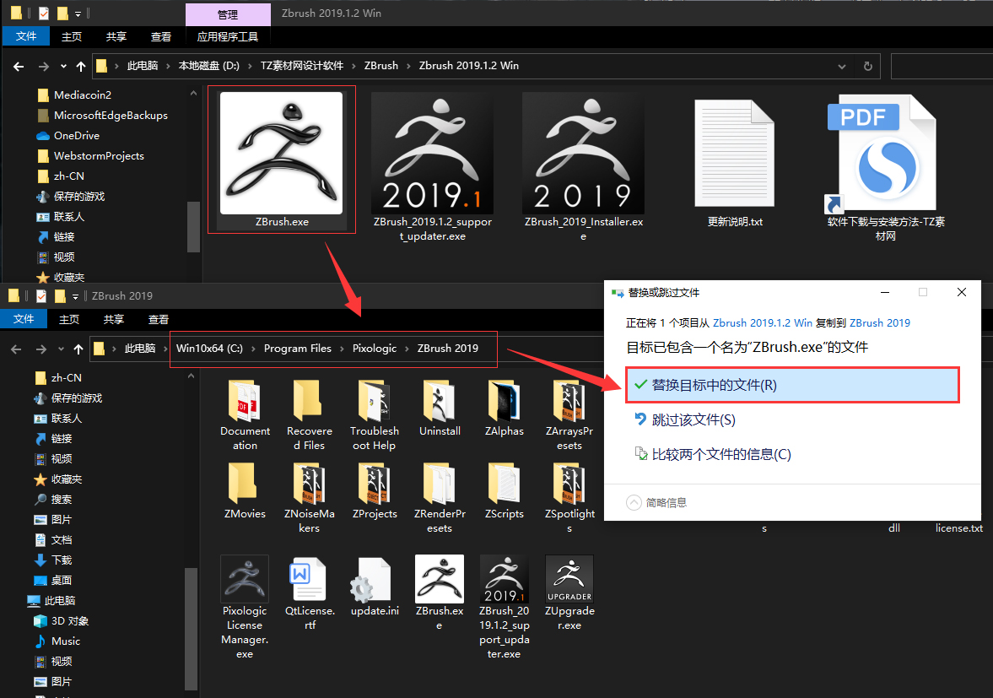Click TZ素材网设计软件 breadcrumb in upper address bar
The height and width of the screenshot is (698, 993).
coord(302,66)
